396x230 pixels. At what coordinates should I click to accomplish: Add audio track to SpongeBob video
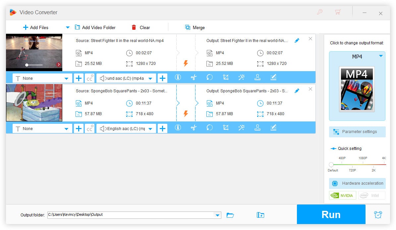point(162,129)
